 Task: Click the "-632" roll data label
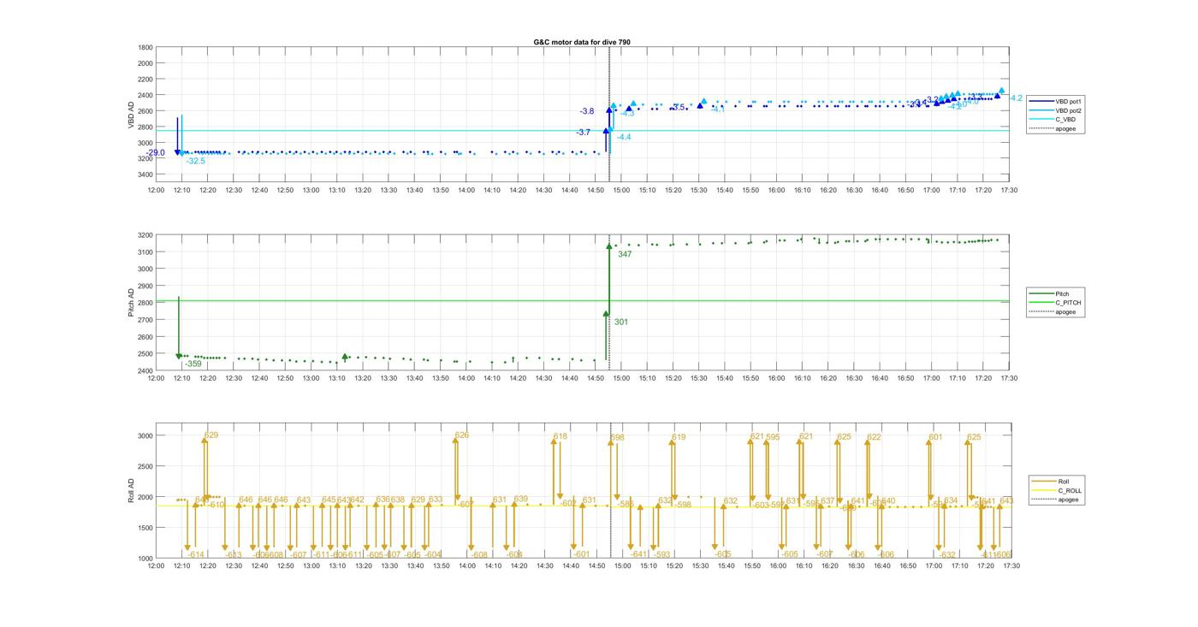pyautogui.click(x=946, y=554)
